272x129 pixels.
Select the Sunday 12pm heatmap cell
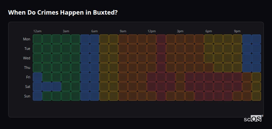tap(152, 96)
